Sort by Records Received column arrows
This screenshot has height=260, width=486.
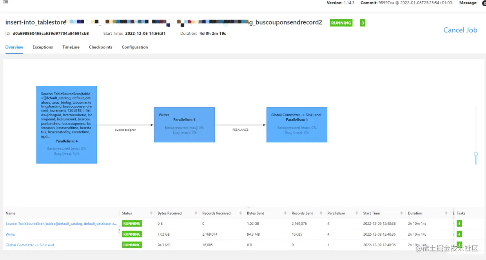click(x=241, y=213)
